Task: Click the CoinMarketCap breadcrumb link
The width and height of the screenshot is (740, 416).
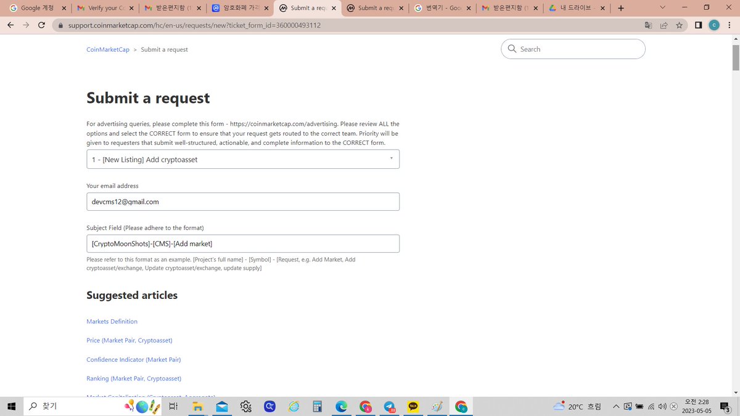Action: (108, 49)
